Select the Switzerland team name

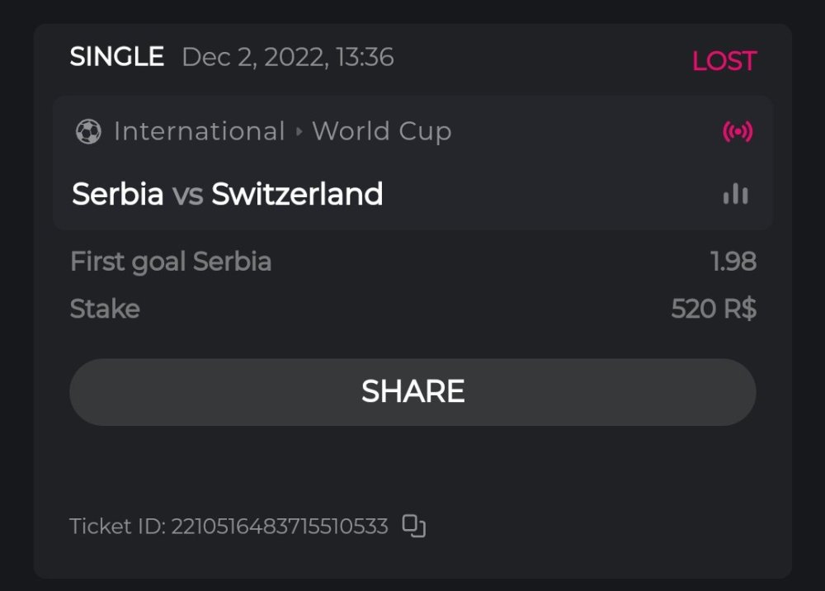[x=297, y=195]
